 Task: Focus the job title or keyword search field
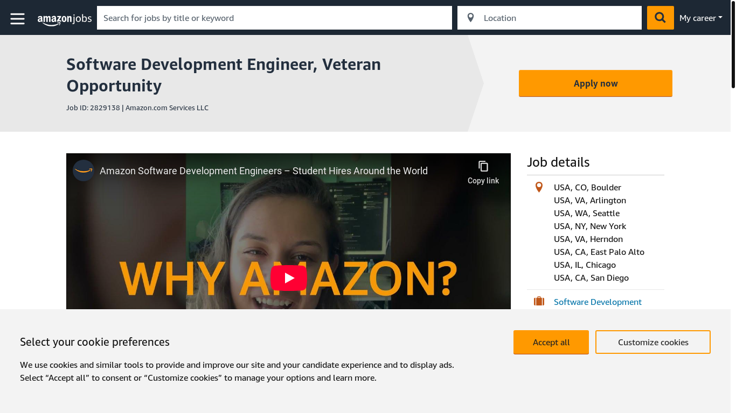274,18
